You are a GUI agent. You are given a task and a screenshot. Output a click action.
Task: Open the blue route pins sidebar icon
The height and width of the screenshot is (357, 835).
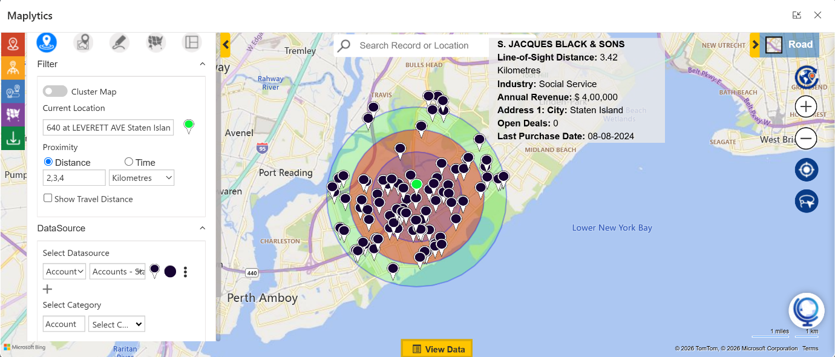13,91
